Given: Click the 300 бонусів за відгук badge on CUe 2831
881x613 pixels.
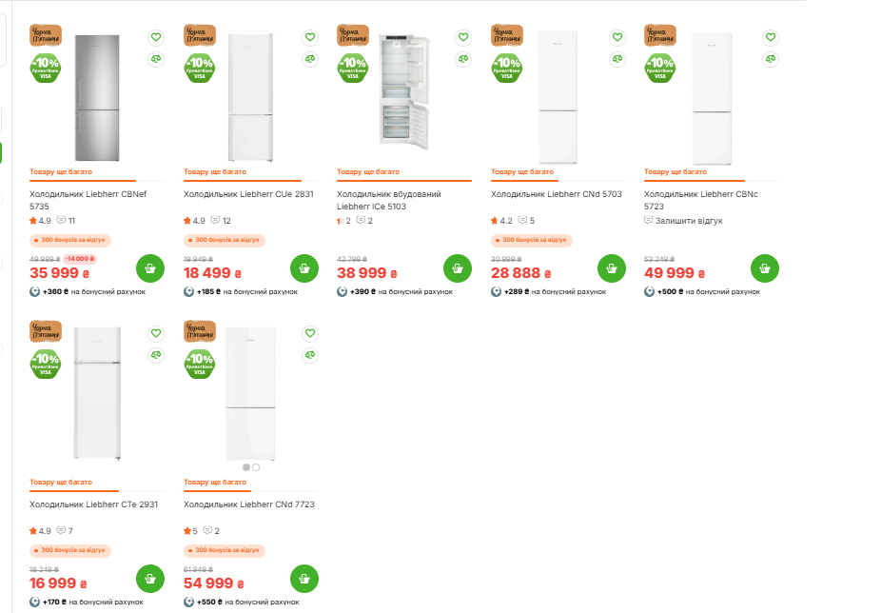Looking at the screenshot, I should point(224,240).
